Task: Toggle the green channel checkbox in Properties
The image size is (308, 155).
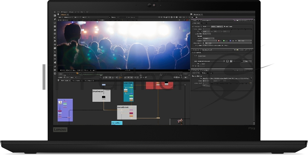Action: pyautogui.click(x=224, y=40)
